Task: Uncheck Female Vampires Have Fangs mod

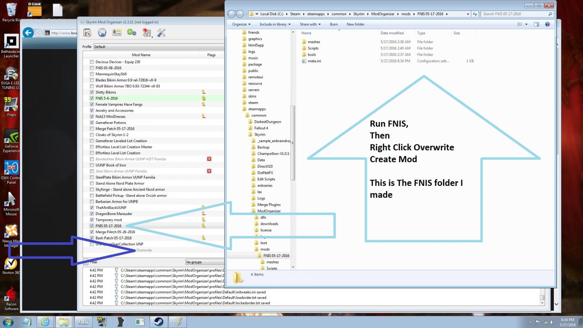Action: (x=92, y=104)
